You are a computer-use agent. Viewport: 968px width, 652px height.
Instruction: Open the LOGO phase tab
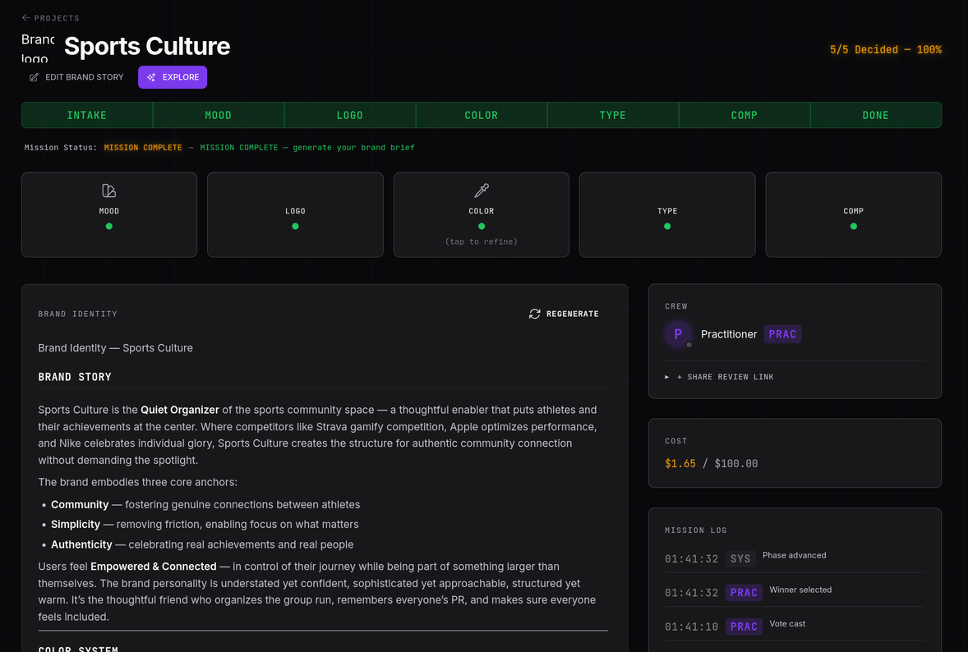coord(350,115)
